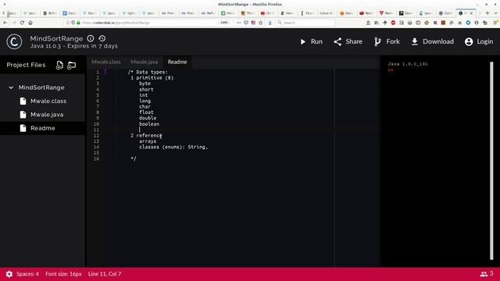Open the project history icon
This screenshot has height=281, width=500.
click(x=102, y=38)
